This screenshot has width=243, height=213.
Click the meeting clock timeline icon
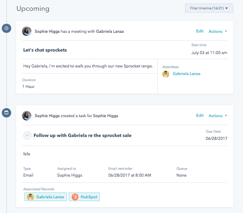point(7,29)
